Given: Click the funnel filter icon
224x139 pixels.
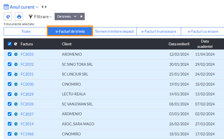Looking at the screenshot, I should 30,17.
